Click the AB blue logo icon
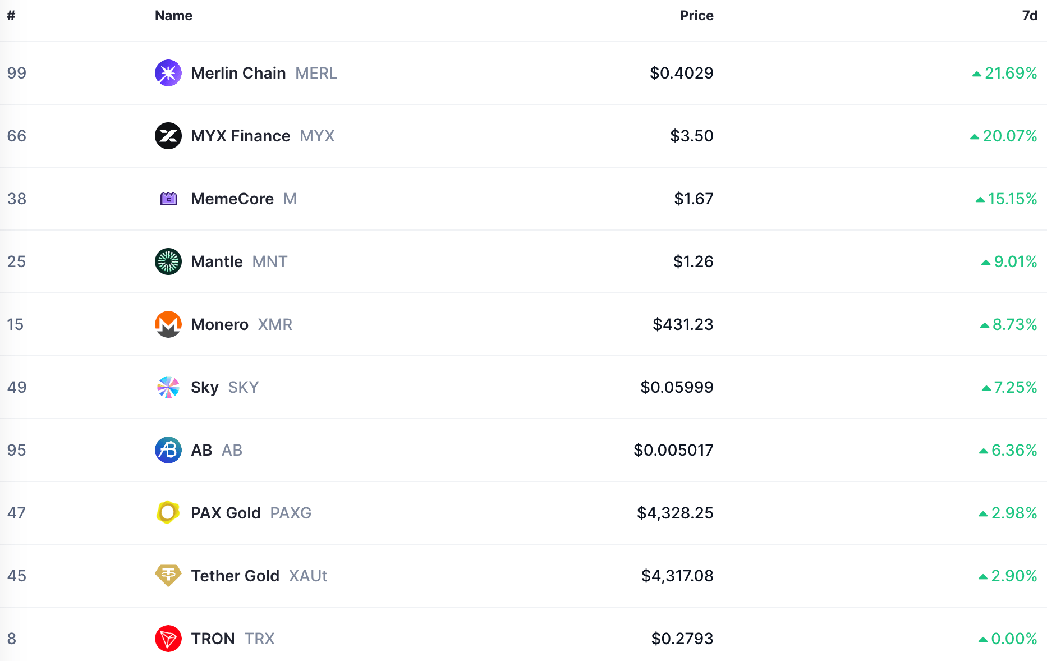Viewport: 1047px width, 661px height. (168, 450)
